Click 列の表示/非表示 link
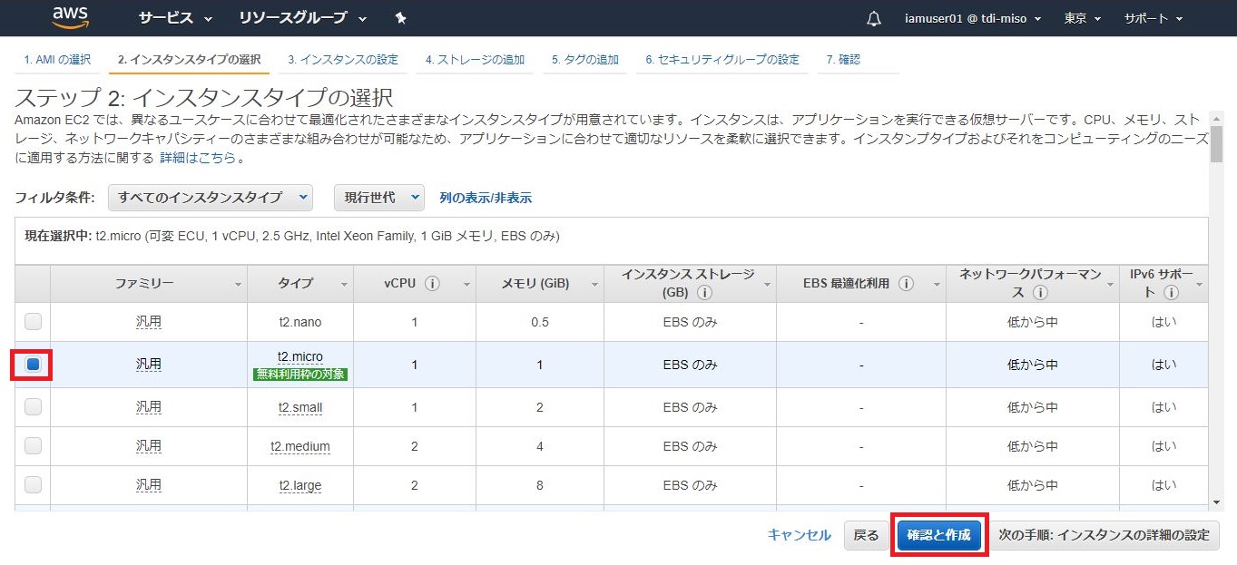1237x565 pixels. point(486,197)
